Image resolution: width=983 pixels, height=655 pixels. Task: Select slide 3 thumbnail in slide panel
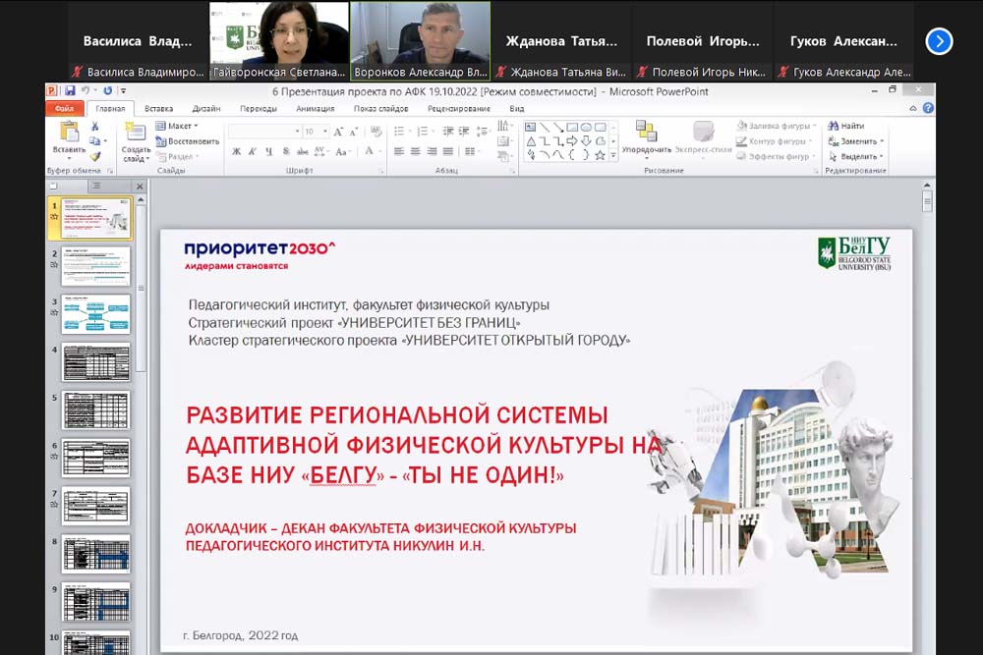pyautogui.click(x=95, y=314)
